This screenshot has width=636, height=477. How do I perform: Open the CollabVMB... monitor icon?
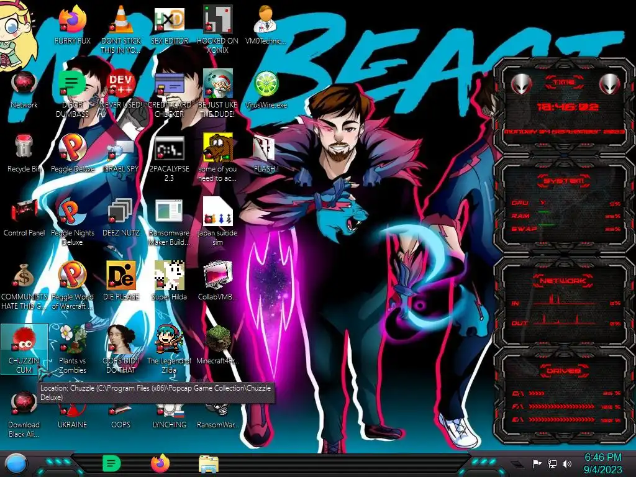pyautogui.click(x=218, y=281)
